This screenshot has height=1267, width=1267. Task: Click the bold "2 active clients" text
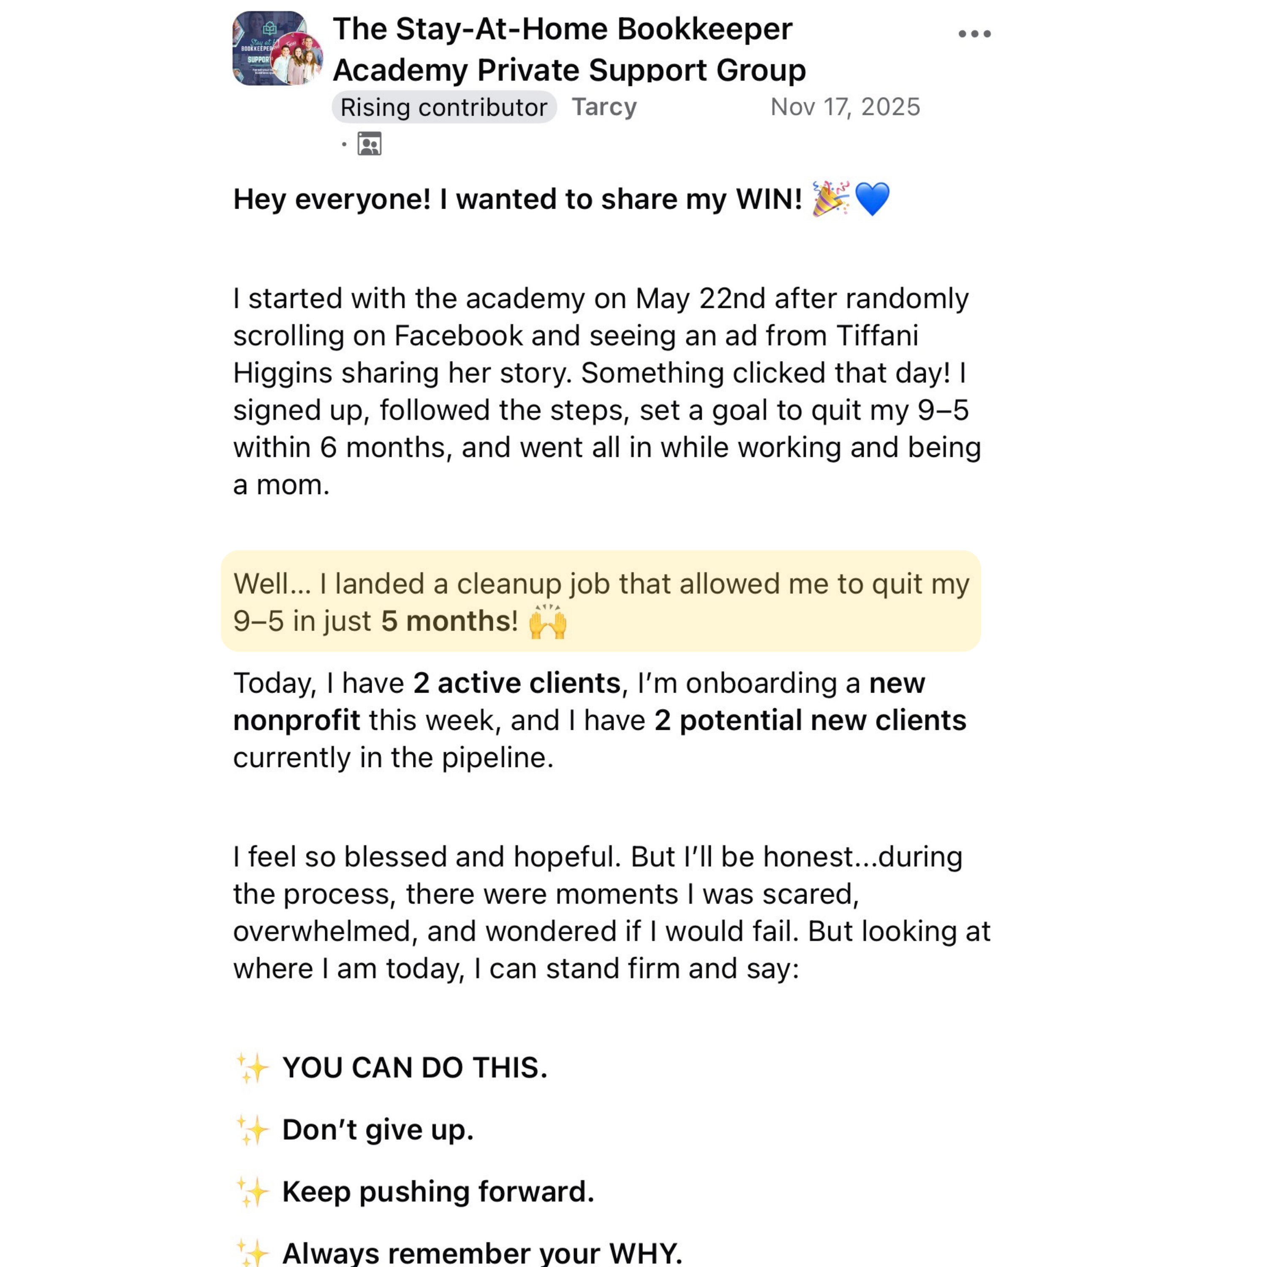pyautogui.click(x=517, y=683)
